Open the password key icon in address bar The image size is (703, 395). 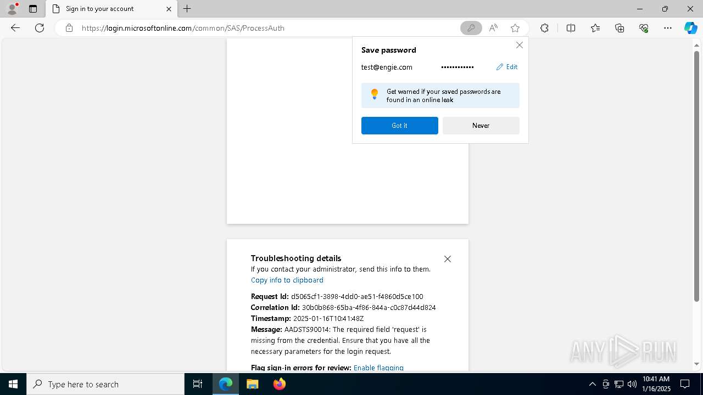click(471, 28)
